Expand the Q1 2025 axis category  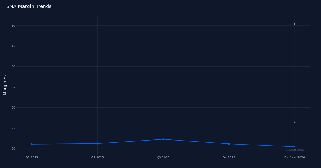[x=31, y=157]
